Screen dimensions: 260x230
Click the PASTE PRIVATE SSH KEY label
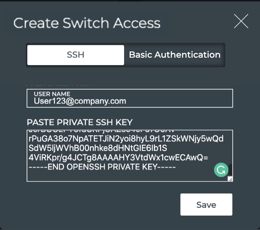(79, 122)
